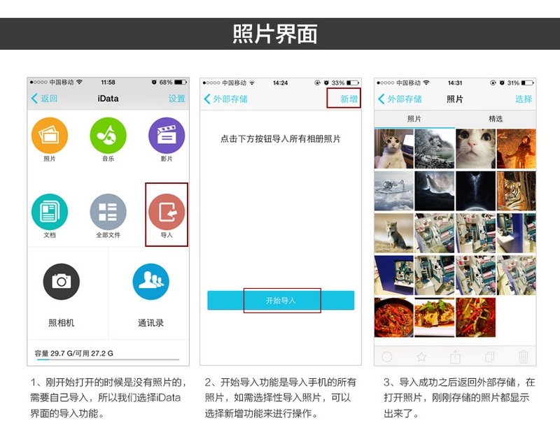
Task: Open the tiger photo thumbnail
Action: click(x=516, y=191)
